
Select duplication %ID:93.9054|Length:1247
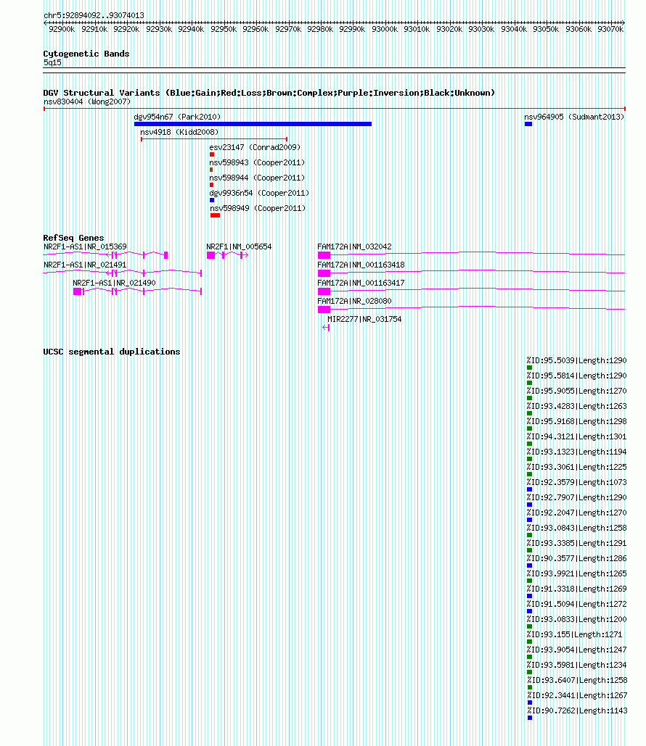[x=576, y=650]
